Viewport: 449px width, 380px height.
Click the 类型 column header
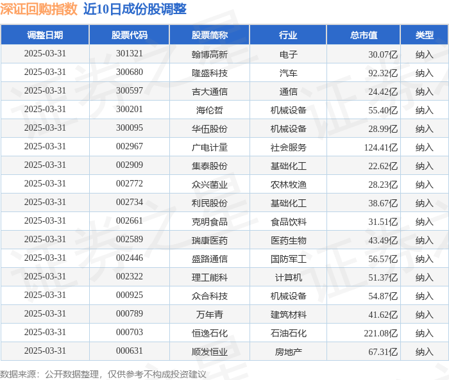point(425,35)
